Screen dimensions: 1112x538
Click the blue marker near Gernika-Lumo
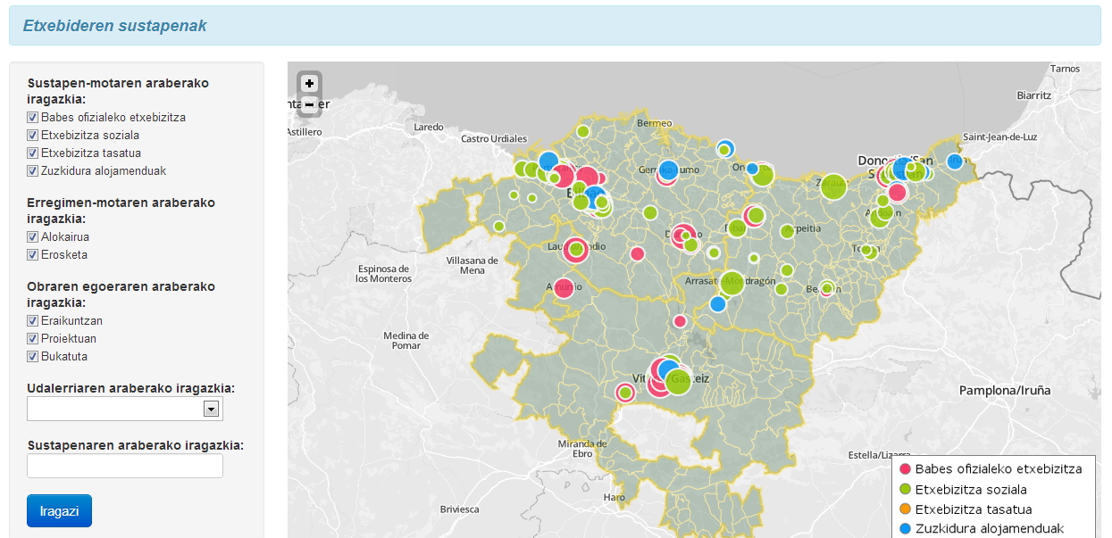[x=669, y=169]
